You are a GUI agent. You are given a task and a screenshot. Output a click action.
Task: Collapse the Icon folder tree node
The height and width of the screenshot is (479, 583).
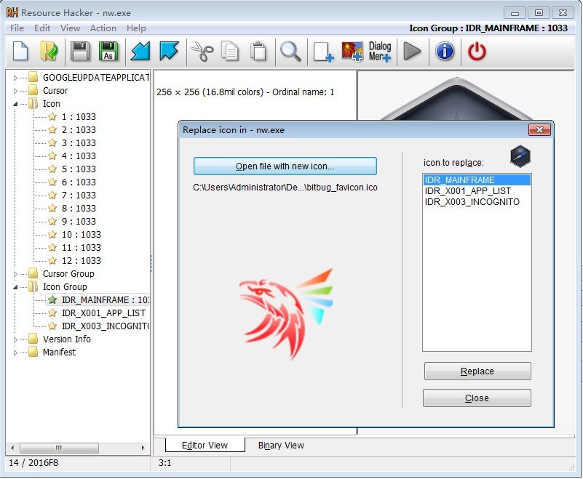(x=16, y=104)
